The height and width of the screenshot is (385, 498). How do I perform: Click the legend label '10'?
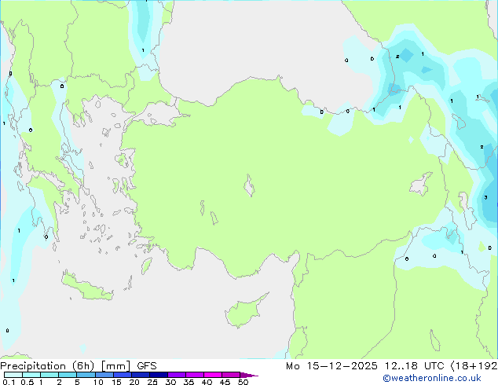tap(98, 382)
